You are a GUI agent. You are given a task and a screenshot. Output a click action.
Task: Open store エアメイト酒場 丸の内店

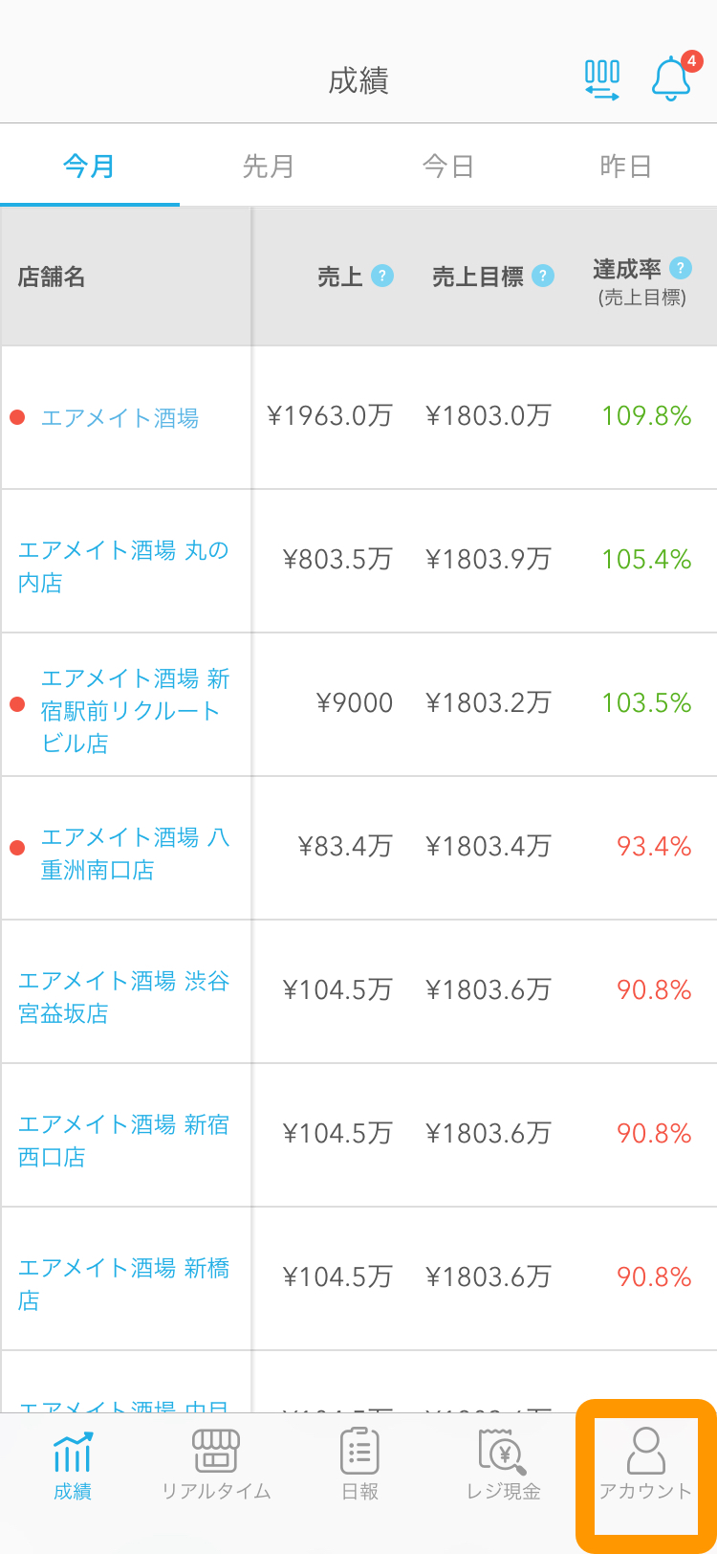point(123,566)
